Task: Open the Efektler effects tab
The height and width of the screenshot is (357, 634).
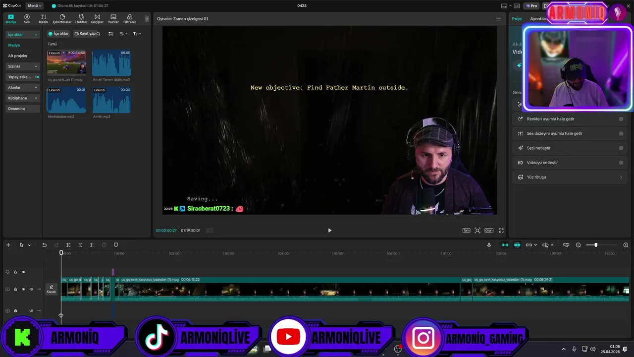Action: point(81,19)
